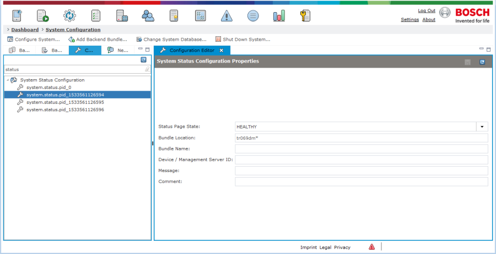The image size is (496, 254).
Task: Click Shut Down System... button
Action: 242,40
